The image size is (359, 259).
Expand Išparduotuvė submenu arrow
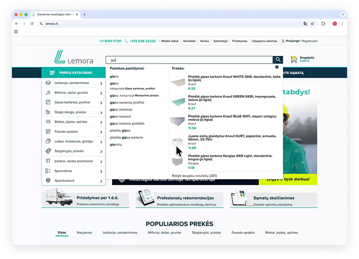click(101, 181)
